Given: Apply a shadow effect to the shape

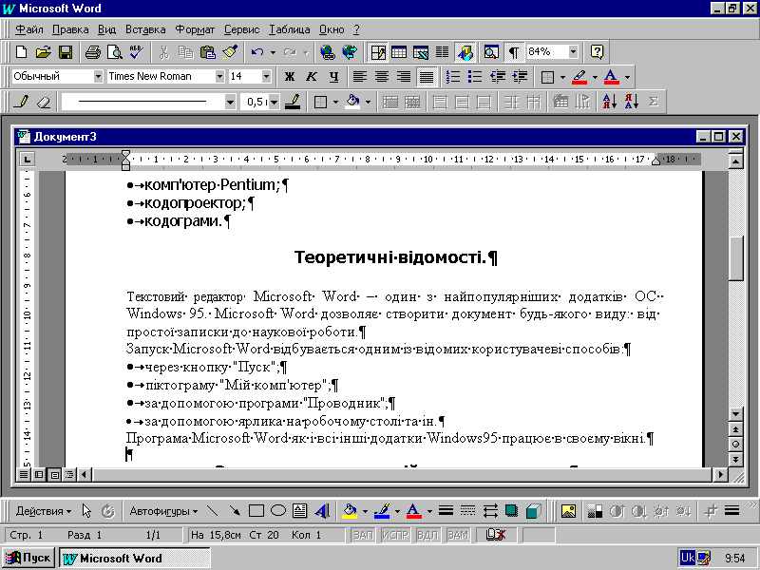Looking at the screenshot, I should pyautogui.click(x=511, y=511).
